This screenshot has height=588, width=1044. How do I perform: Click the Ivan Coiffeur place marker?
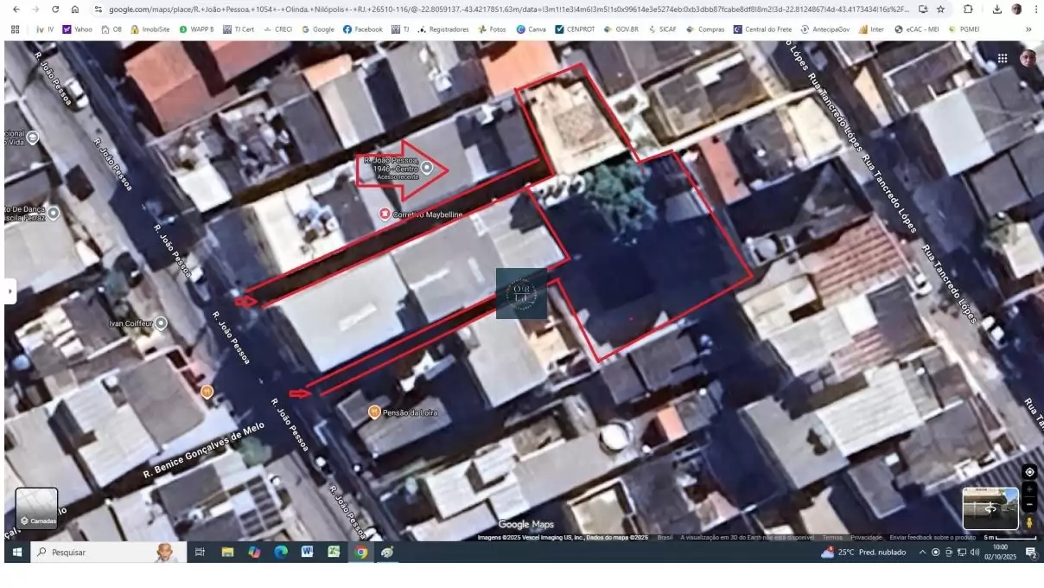(161, 323)
